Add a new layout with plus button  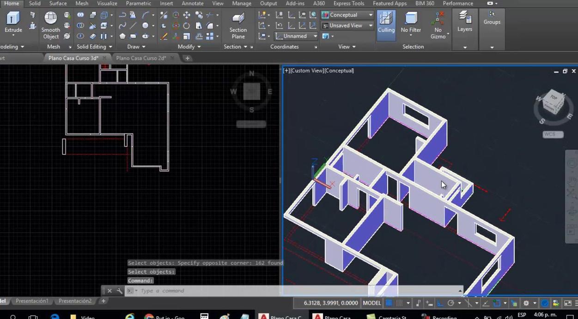point(103,301)
